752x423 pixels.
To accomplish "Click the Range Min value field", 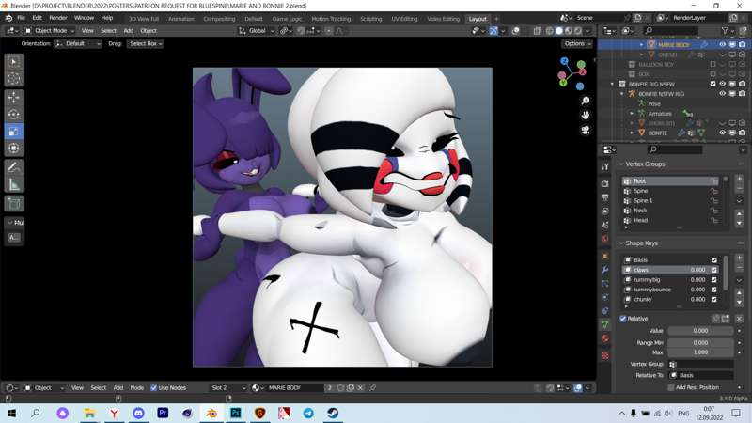I will point(700,343).
